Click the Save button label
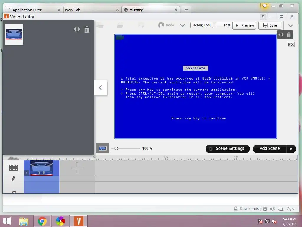 (x=273, y=25)
